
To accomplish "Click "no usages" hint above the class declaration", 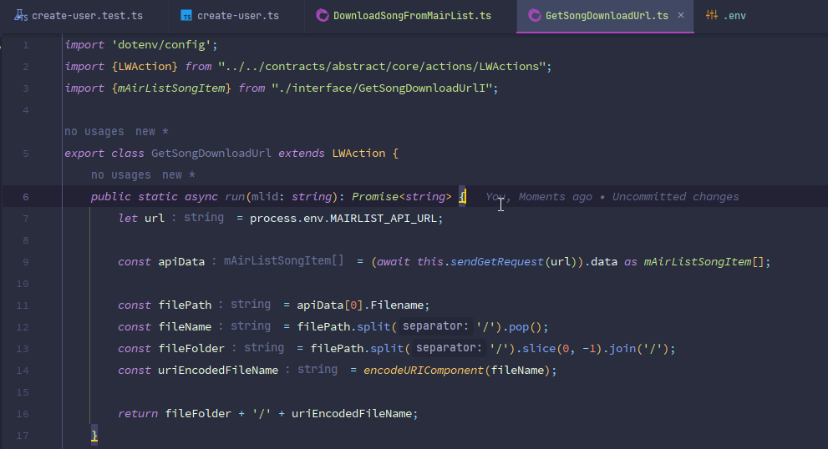I will (94, 131).
